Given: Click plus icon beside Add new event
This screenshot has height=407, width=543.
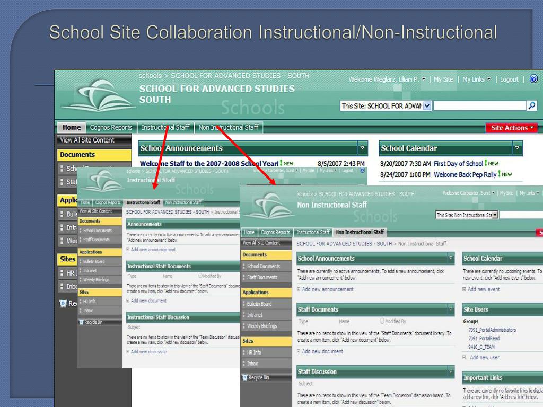Looking at the screenshot, I should click(x=464, y=289).
